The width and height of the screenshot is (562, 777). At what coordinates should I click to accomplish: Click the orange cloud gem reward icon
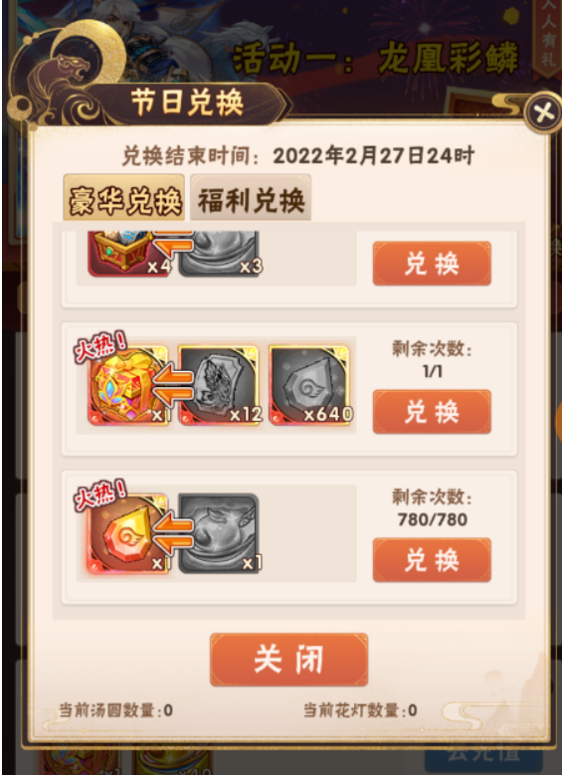click(x=129, y=533)
